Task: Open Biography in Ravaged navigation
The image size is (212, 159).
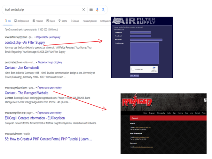Action: tap(152, 113)
